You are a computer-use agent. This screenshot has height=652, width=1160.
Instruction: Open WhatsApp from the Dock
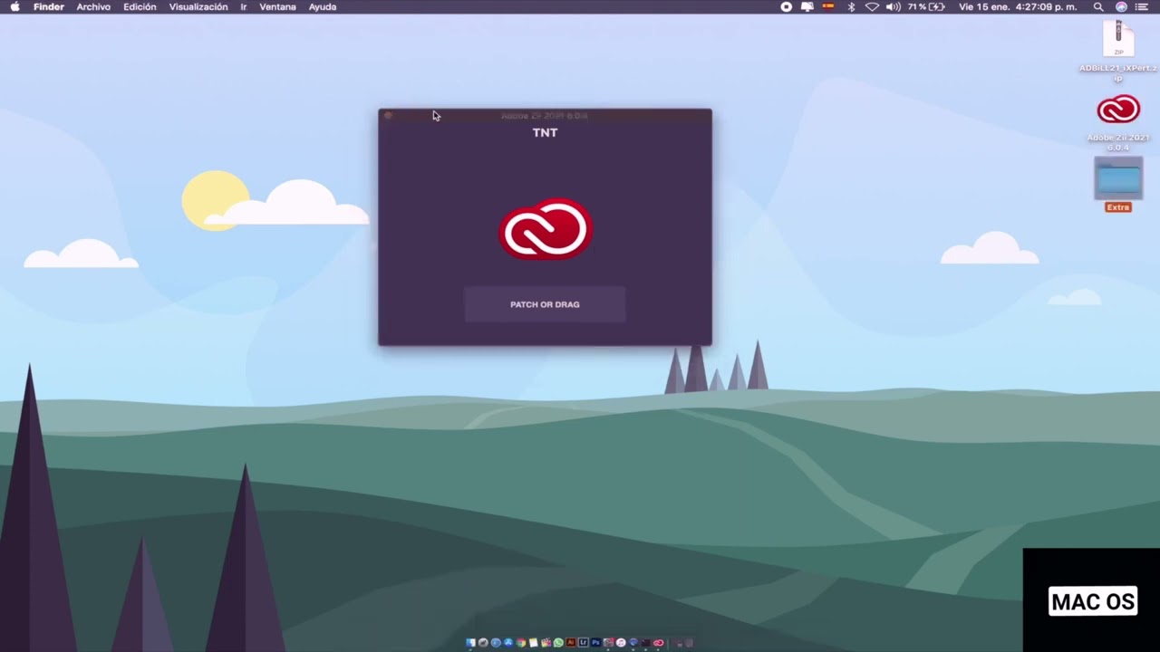(x=558, y=643)
